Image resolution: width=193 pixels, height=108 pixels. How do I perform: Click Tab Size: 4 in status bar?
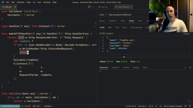(142, 106)
